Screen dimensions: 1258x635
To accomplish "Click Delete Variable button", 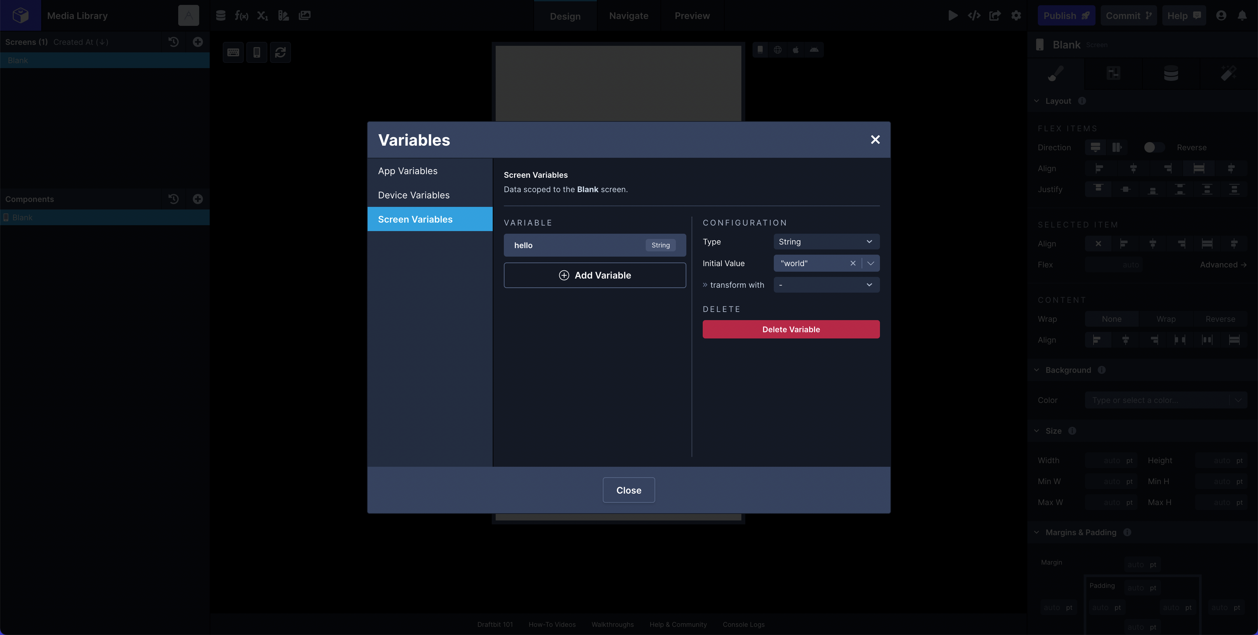I will click(x=791, y=330).
